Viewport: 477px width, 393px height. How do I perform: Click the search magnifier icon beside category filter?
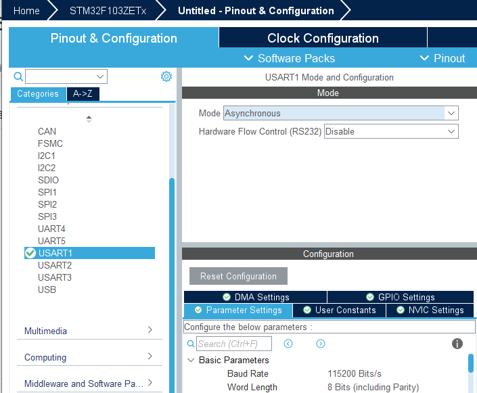18,76
